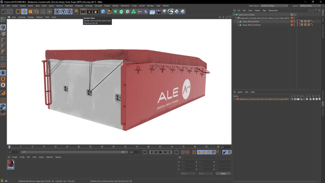
Task: Open the MoGraph menu
Action: pyautogui.click(x=69, y=6)
